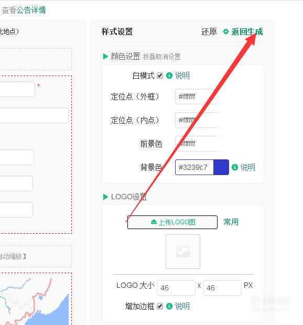The width and height of the screenshot is (303, 325).
Task: Click the 返回生成 link
Action: tap(247, 31)
